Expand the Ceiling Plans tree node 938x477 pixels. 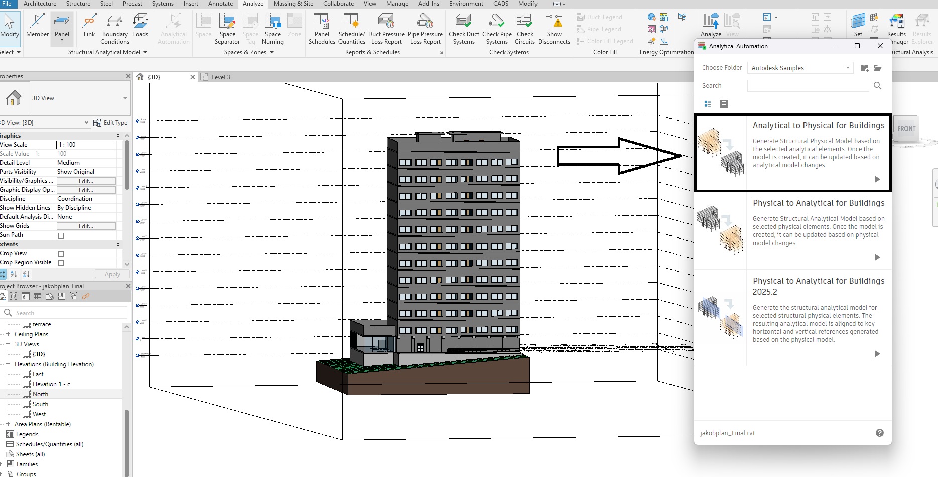8,334
